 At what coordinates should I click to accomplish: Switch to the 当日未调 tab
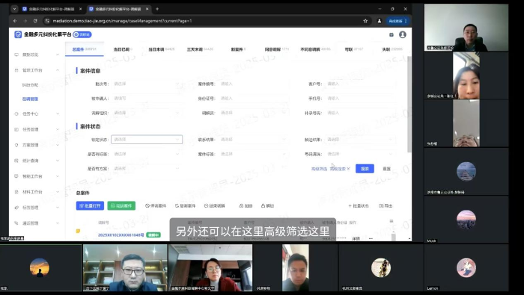(162, 49)
